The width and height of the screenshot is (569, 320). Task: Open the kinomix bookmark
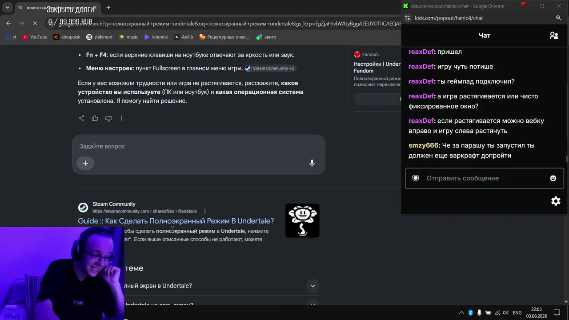click(156, 37)
